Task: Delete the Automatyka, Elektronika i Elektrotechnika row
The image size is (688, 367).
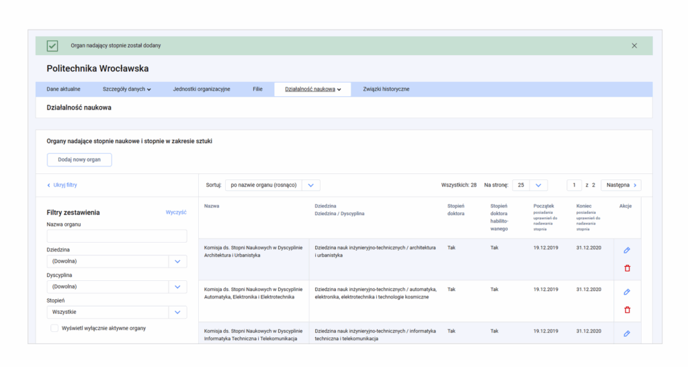Action: click(627, 310)
